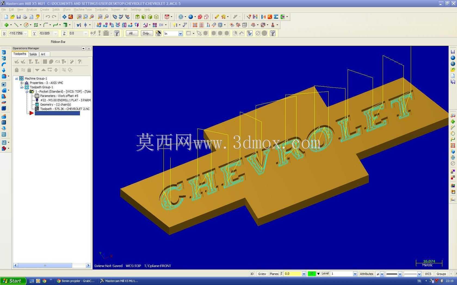Click the Gview button in status bar
Viewport: 457px width, 285px height.
(262, 274)
